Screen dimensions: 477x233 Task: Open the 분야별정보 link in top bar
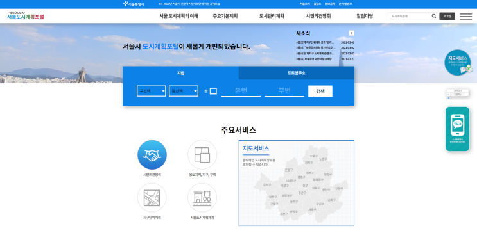[345, 4]
